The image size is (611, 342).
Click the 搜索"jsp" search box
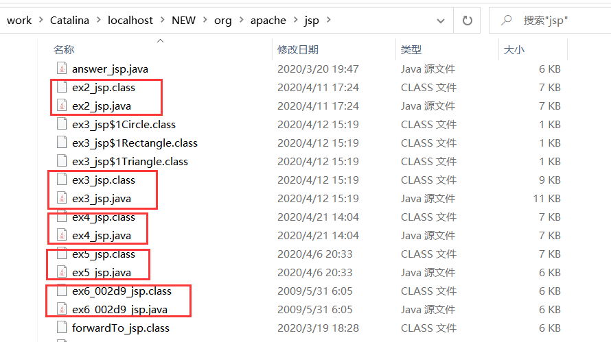point(549,21)
